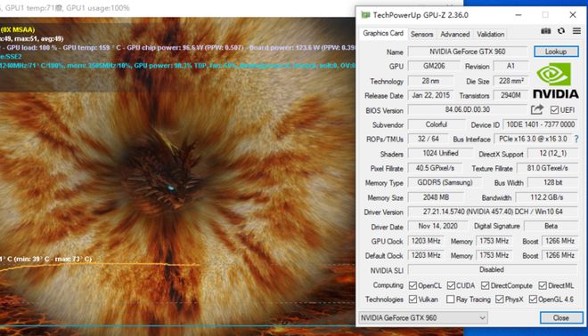Click the Boost field in Default Clock row
Viewport: 588px width, 336px height.
559,255
